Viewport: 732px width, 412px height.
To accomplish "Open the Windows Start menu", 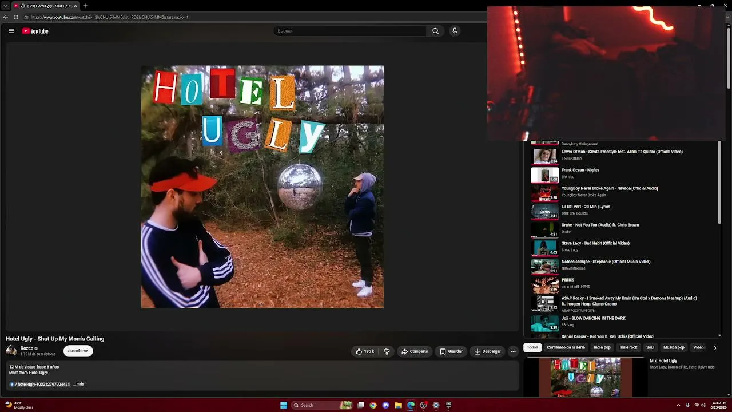I will (x=284, y=405).
